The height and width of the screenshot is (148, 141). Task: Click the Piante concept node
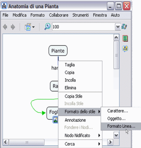(58, 51)
